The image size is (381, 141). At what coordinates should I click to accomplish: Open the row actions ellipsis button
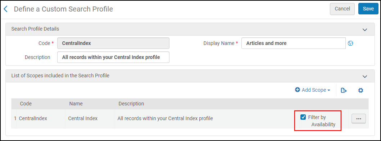(x=359, y=119)
